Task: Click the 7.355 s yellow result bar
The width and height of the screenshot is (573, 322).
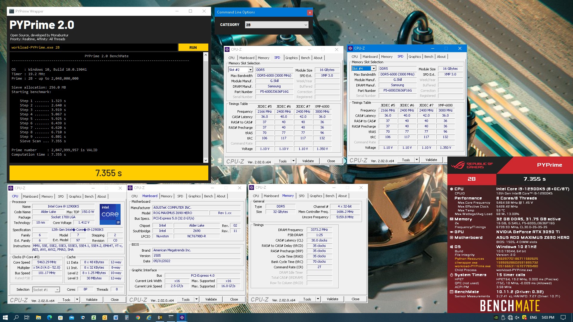Action: (109, 173)
